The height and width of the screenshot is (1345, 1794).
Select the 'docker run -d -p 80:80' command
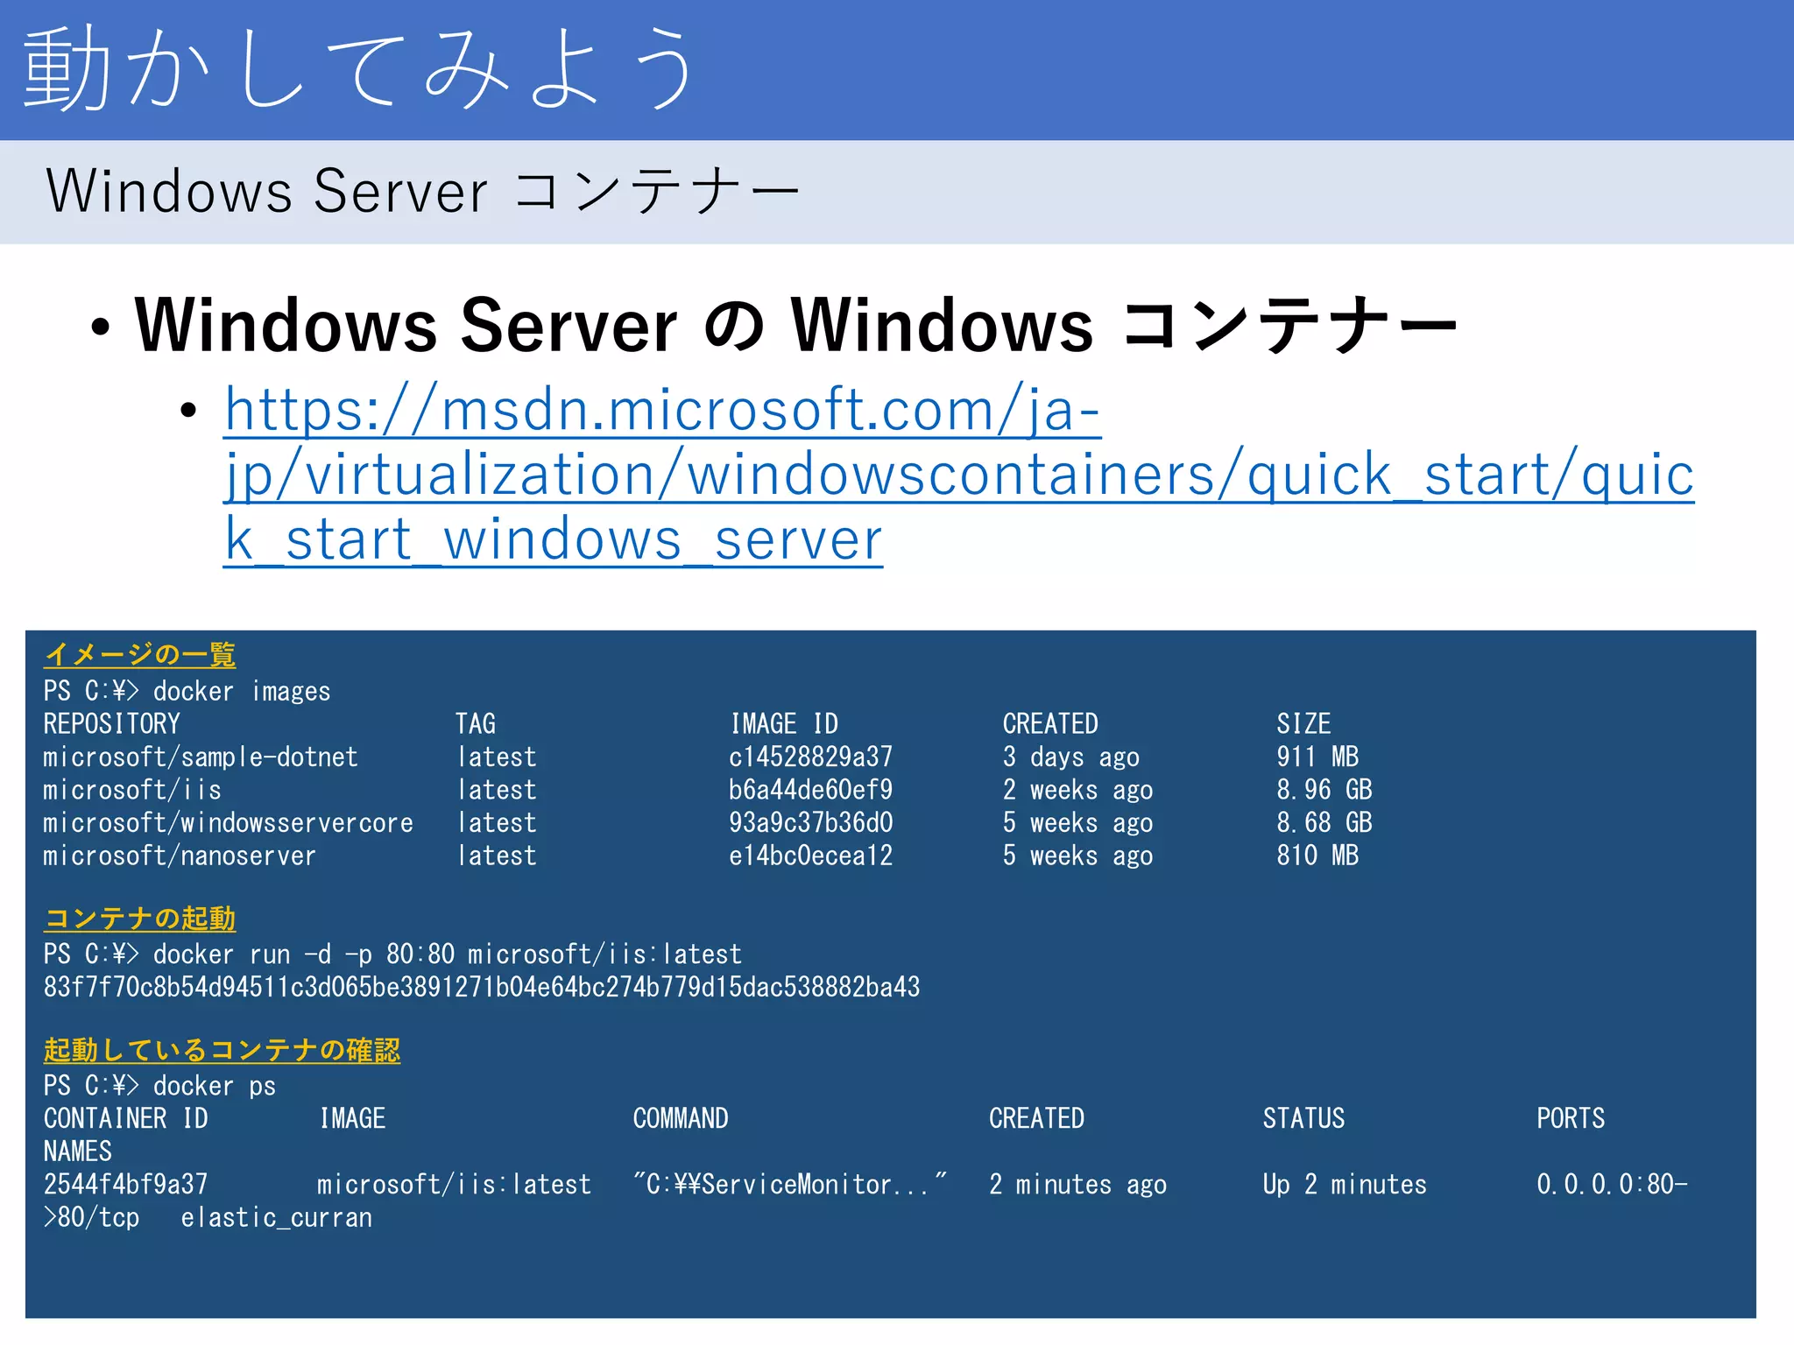coord(393,954)
